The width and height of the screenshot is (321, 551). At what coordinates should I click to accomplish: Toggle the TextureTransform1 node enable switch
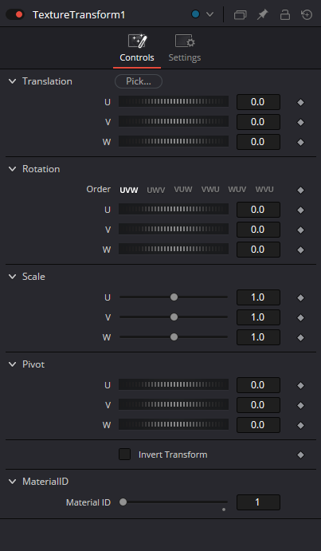(x=15, y=15)
